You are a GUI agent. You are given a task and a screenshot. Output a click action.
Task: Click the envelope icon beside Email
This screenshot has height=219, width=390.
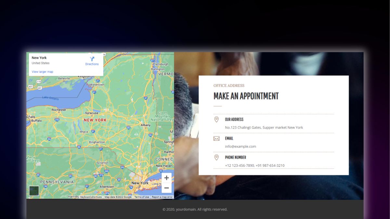pyautogui.click(x=216, y=139)
